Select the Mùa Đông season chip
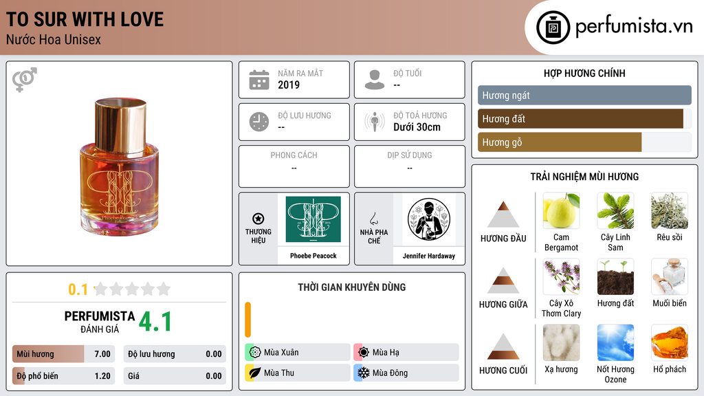 (406, 373)
